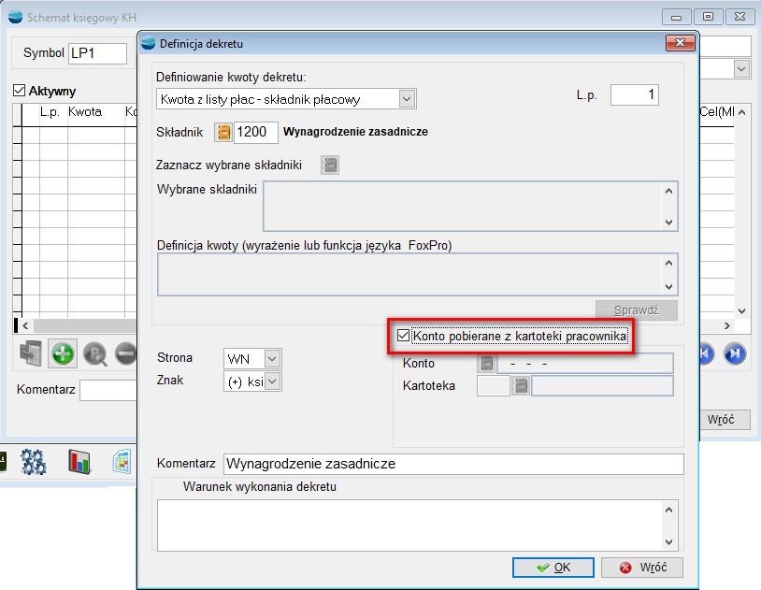The height and width of the screenshot is (590, 761).
Task: Click scroll down arrow of Wybrane składniki
Action: (x=668, y=223)
